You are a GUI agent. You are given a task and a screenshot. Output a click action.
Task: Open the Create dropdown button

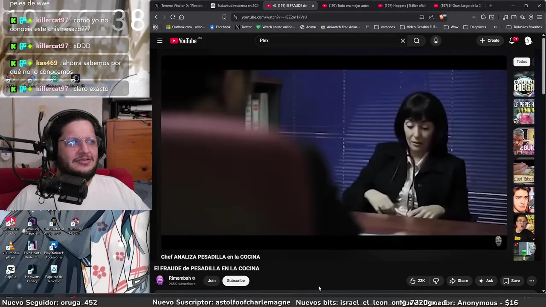coord(489,41)
